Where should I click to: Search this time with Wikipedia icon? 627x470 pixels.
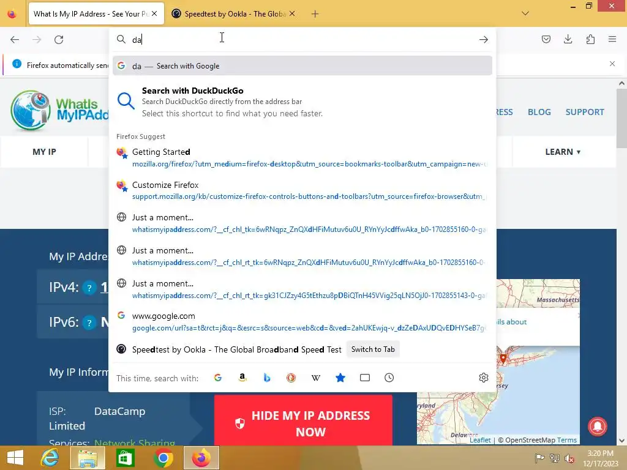pos(316,378)
